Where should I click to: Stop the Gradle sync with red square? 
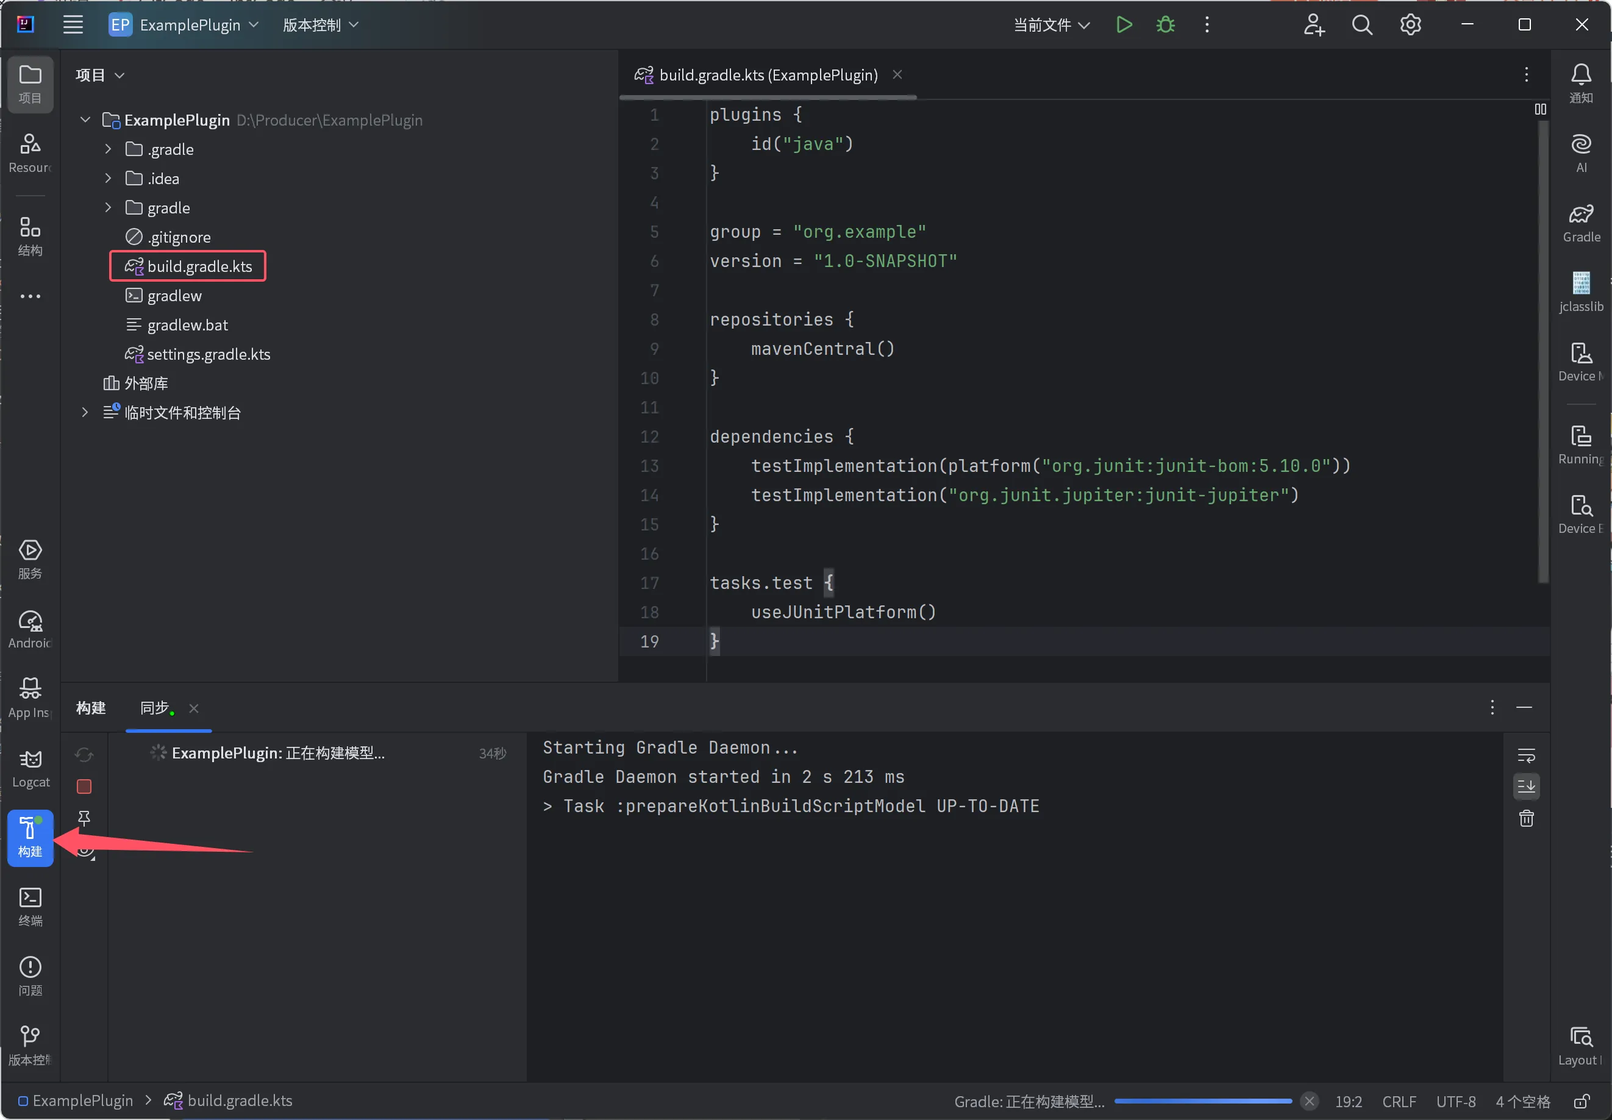(x=84, y=786)
